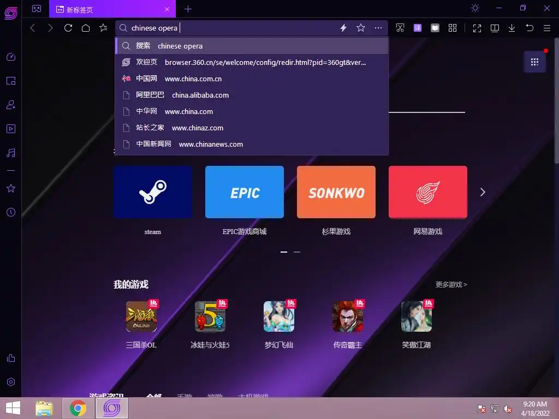Launch the 三国杀OL game
This screenshot has height=419, width=559.
coord(141,316)
